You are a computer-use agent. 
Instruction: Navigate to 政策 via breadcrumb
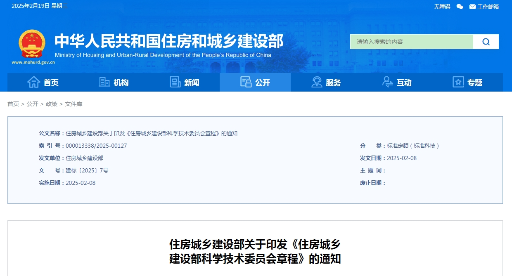click(x=51, y=104)
